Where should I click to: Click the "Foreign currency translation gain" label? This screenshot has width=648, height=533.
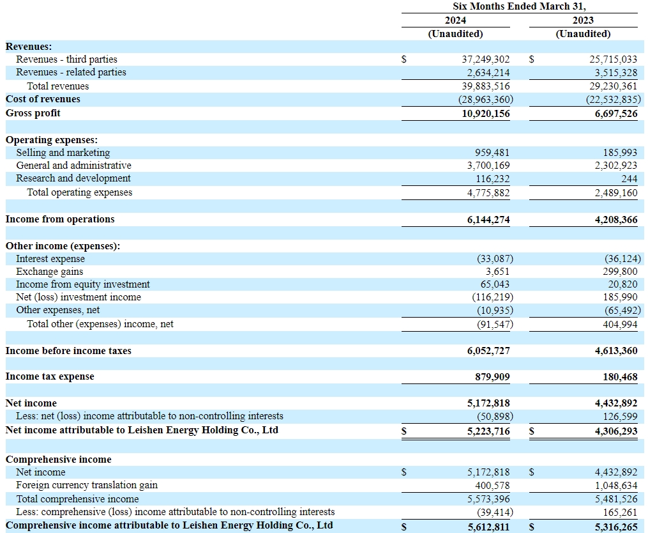click(x=86, y=486)
